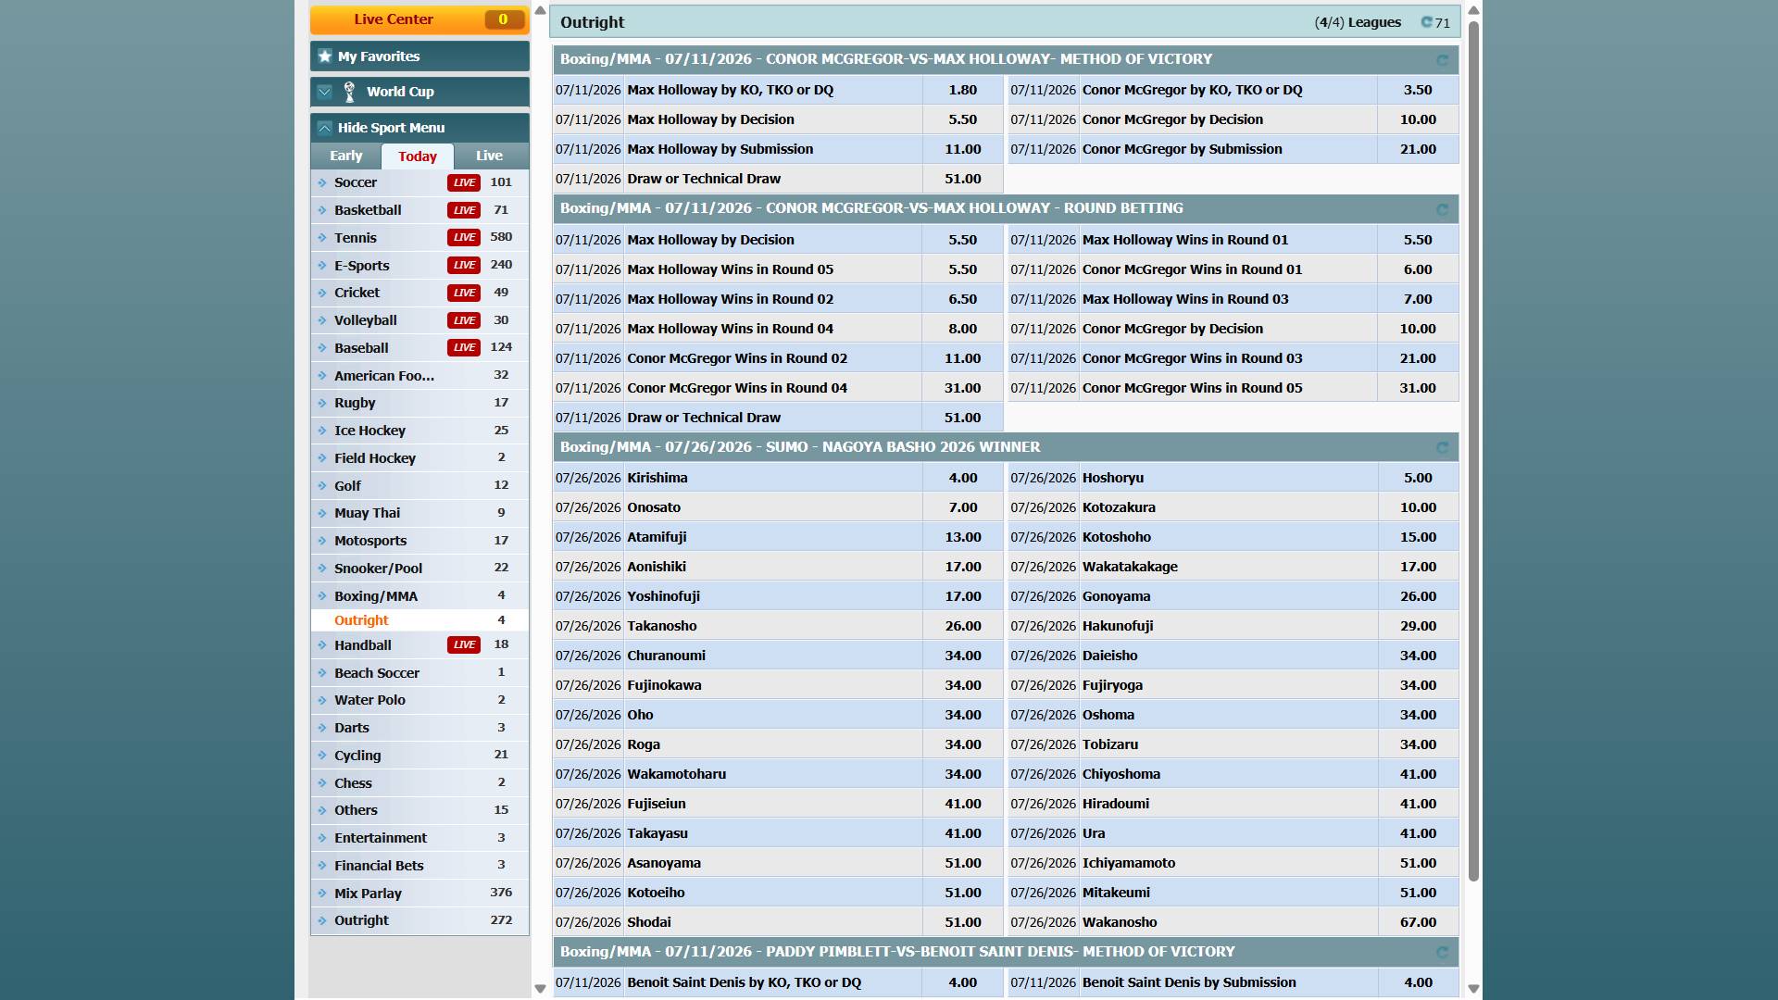This screenshot has height=1000, width=1778.
Task: Click the main scrollbar down arrow
Action: click(x=1473, y=989)
